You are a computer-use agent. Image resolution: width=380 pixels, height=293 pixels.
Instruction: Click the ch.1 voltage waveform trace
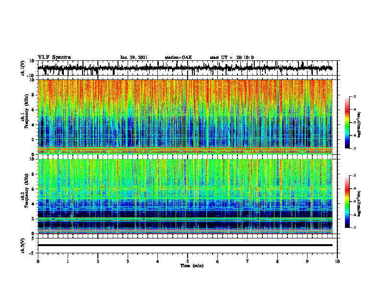coord(185,68)
